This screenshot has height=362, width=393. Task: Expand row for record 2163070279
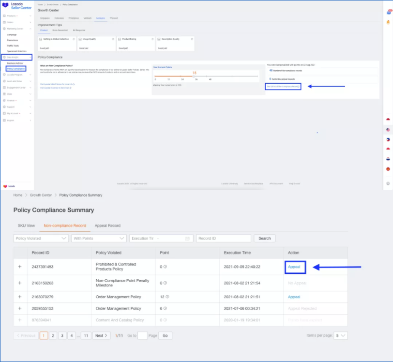pyautogui.click(x=20, y=297)
